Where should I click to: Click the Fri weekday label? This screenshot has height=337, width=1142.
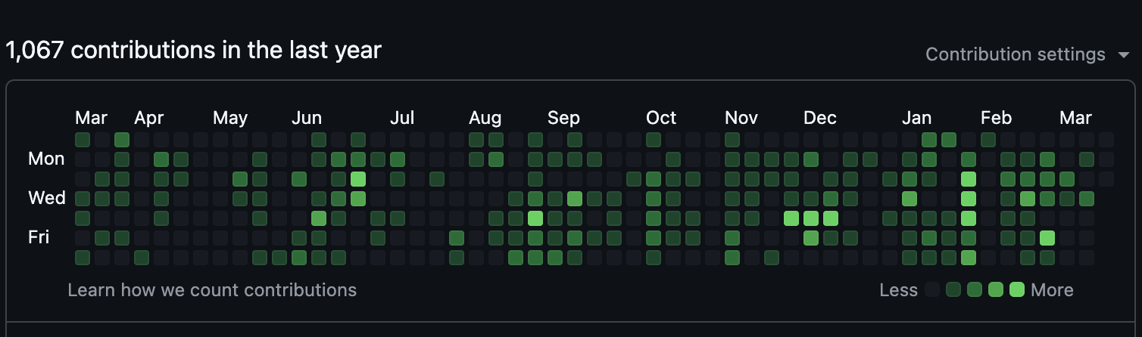tap(39, 237)
